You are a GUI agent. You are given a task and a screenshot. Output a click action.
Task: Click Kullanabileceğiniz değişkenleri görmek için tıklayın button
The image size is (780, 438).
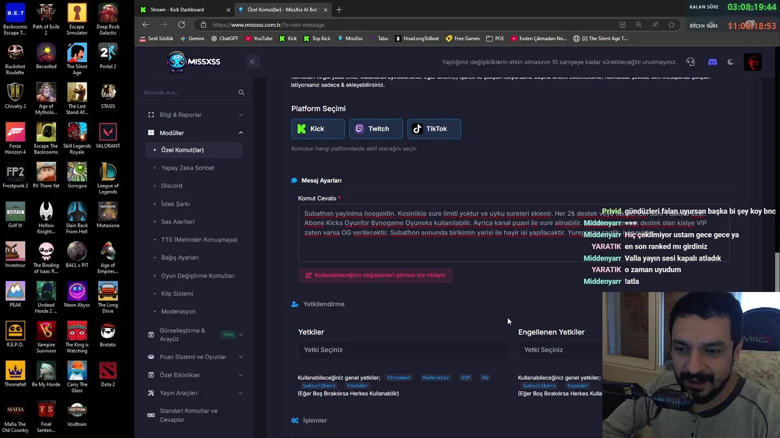[375, 275]
